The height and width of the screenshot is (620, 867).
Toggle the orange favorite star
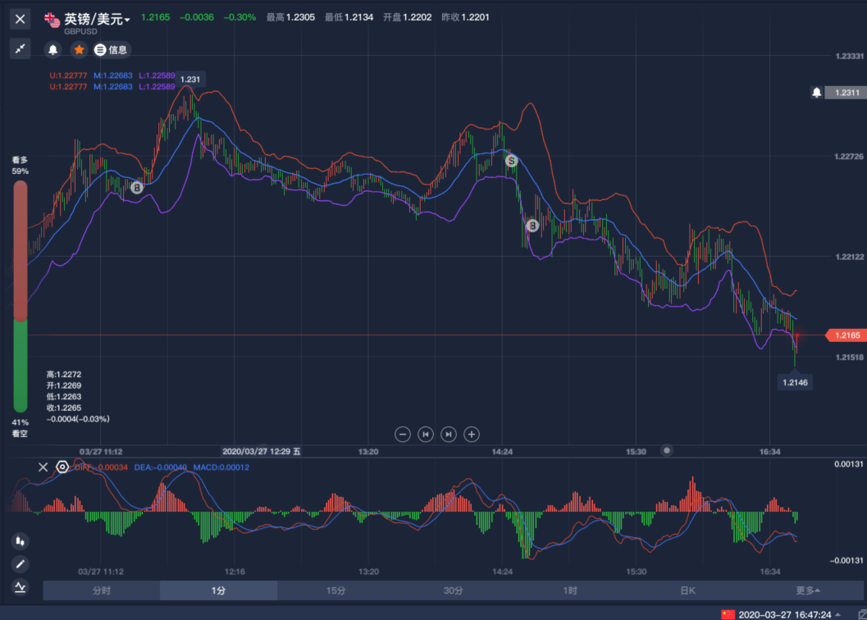[x=79, y=50]
